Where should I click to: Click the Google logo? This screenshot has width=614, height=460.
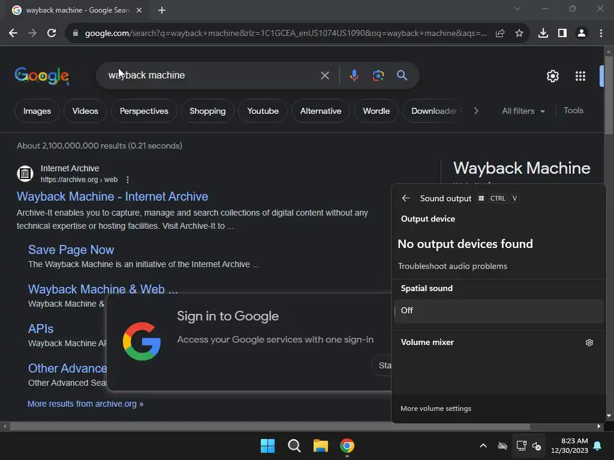tap(42, 75)
